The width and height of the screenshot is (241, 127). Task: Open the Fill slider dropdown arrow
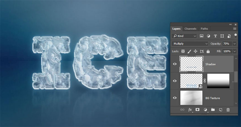pyautogui.click(x=235, y=51)
